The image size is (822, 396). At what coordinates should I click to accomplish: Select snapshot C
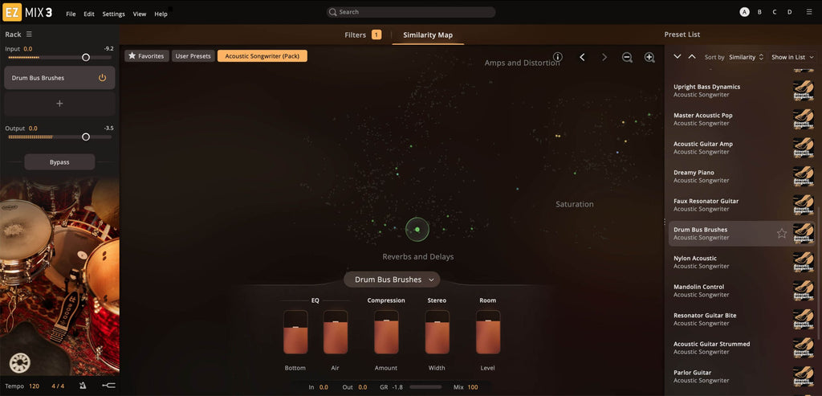pos(775,12)
